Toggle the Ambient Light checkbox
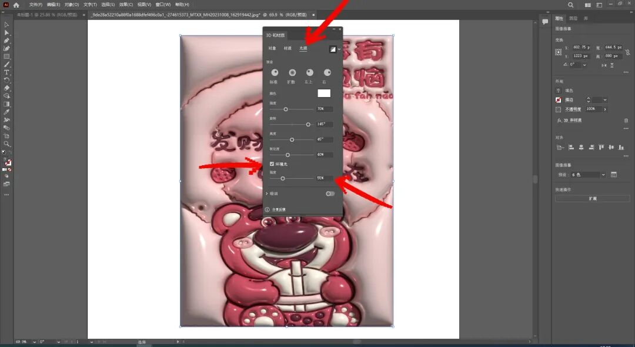Screen dimensions: 635x347 click(272, 164)
